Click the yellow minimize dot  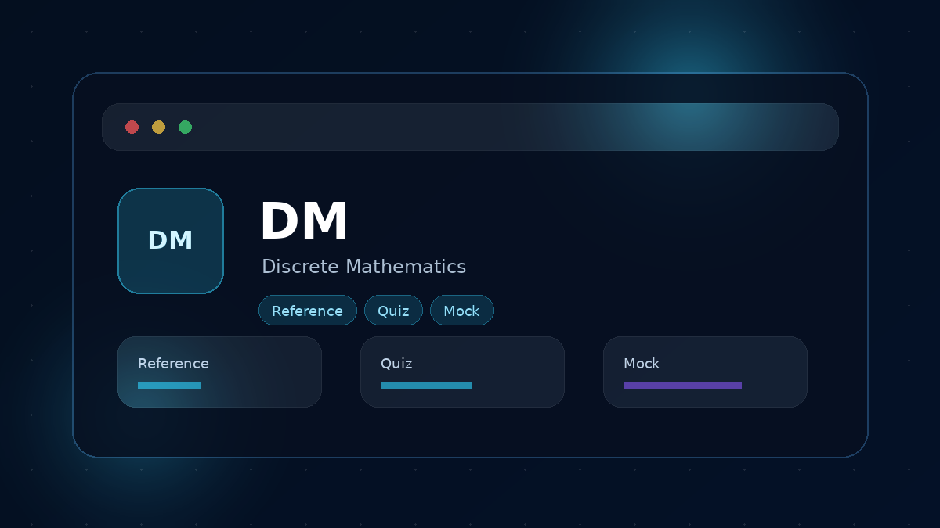[158, 127]
